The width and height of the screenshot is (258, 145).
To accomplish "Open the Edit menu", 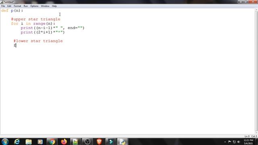I will tap(9, 6).
